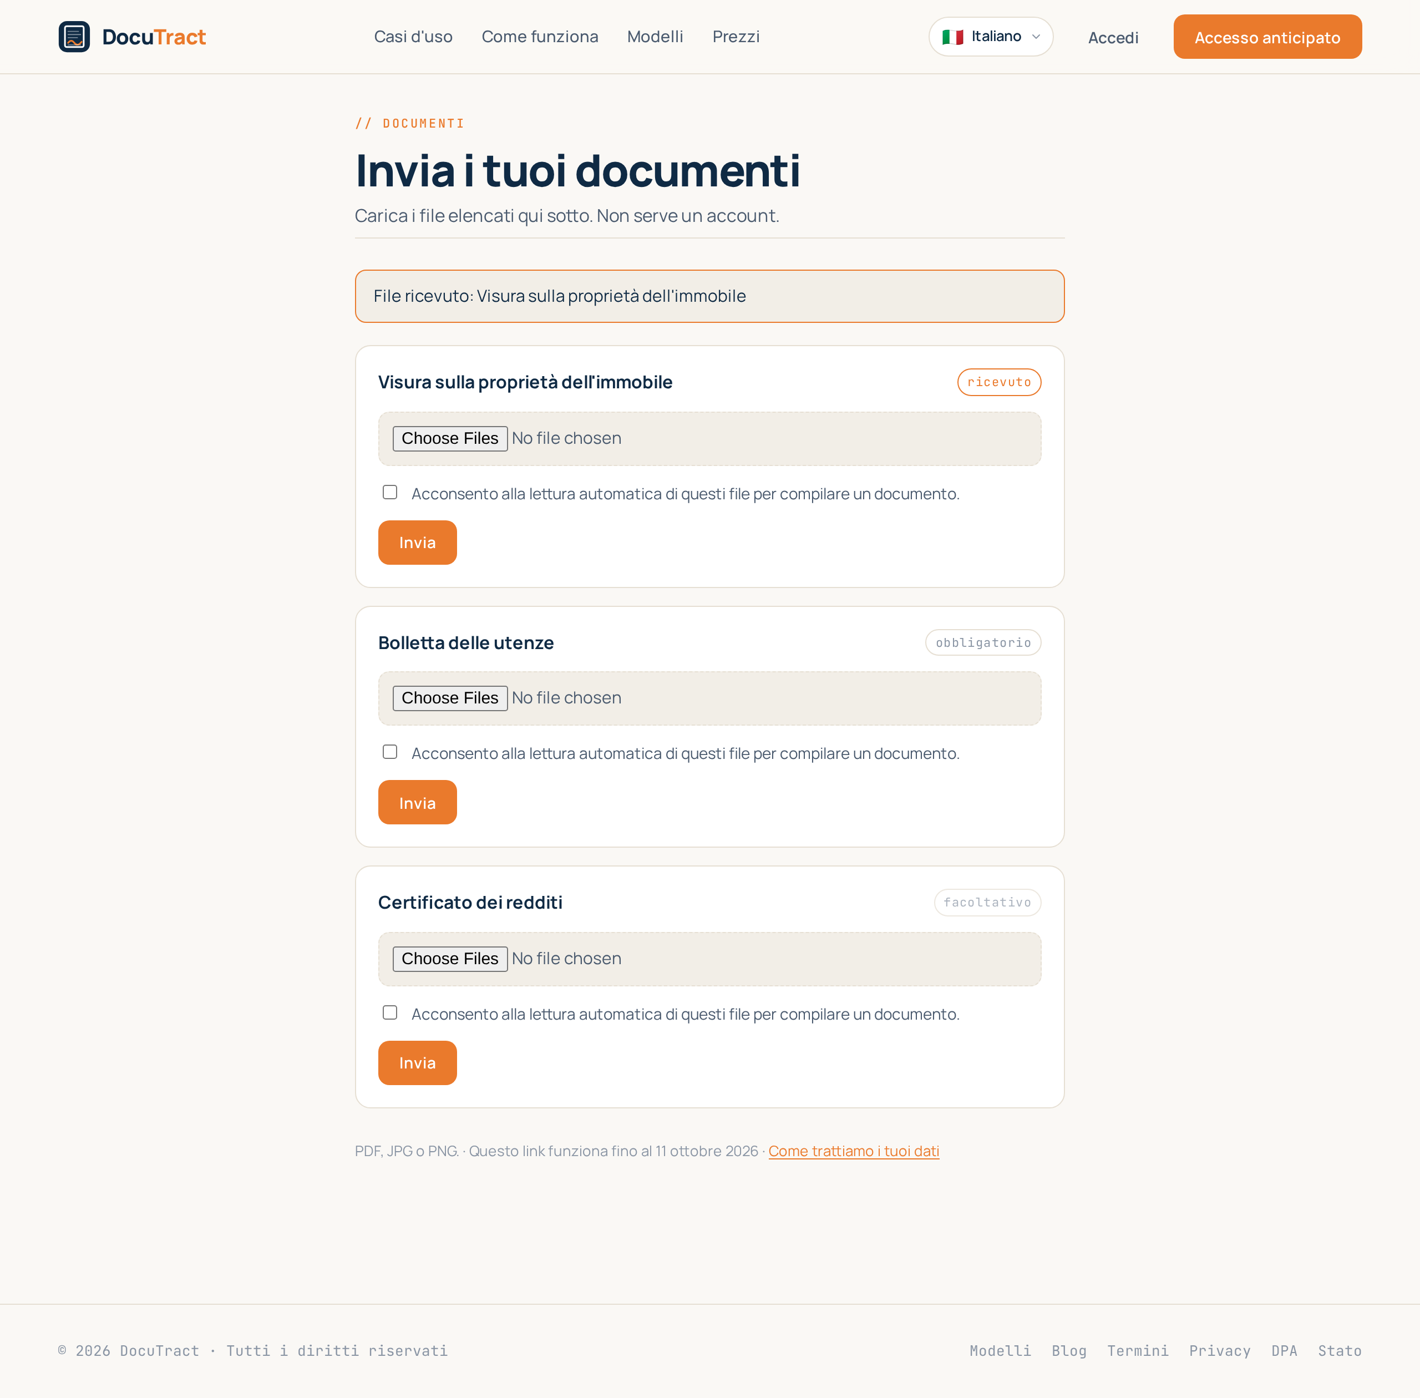The height and width of the screenshot is (1398, 1420).
Task: Click the Invia i tuoi documenti title
Action: (x=577, y=170)
